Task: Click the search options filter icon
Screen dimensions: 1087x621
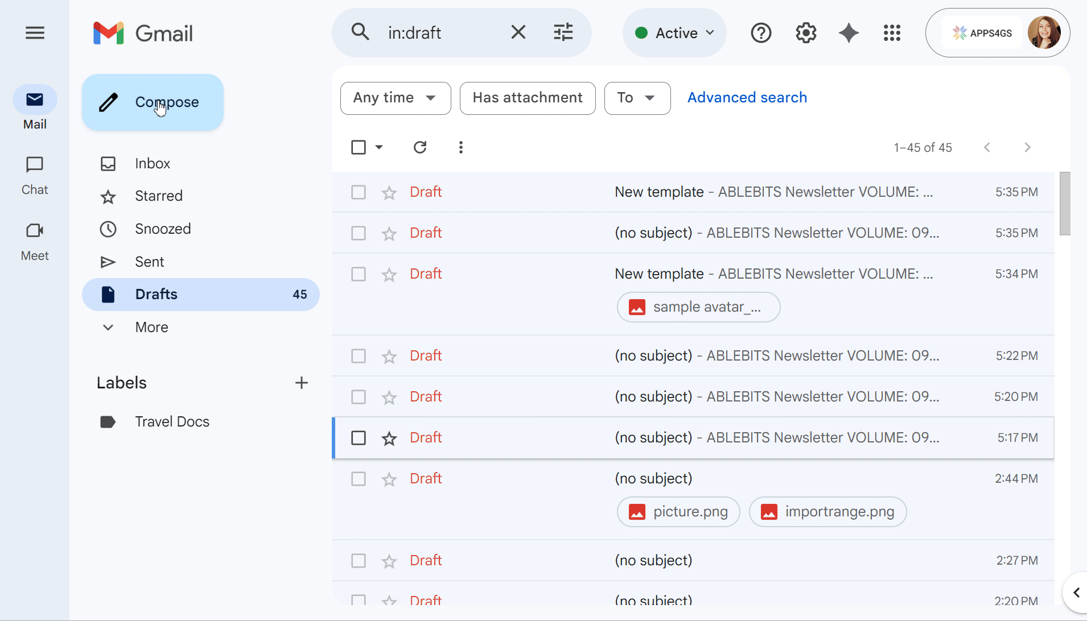Action: (563, 32)
